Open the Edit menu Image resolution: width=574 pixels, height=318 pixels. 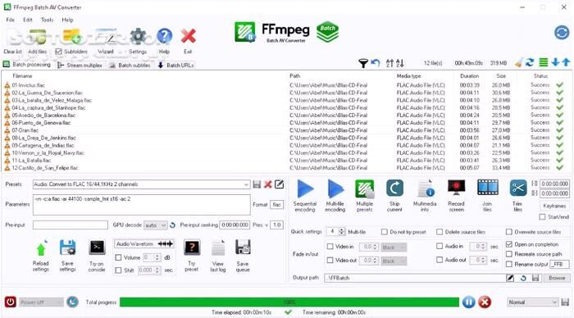click(28, 20)
